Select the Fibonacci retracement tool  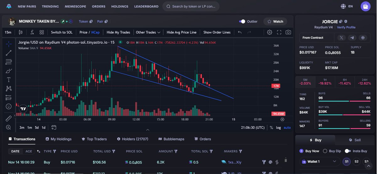(8, 62)
